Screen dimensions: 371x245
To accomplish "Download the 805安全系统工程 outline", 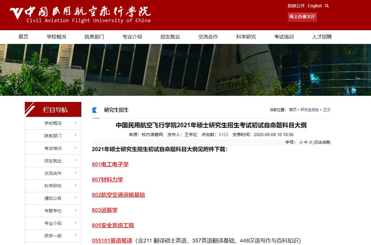I will click(x=113, y=225).
